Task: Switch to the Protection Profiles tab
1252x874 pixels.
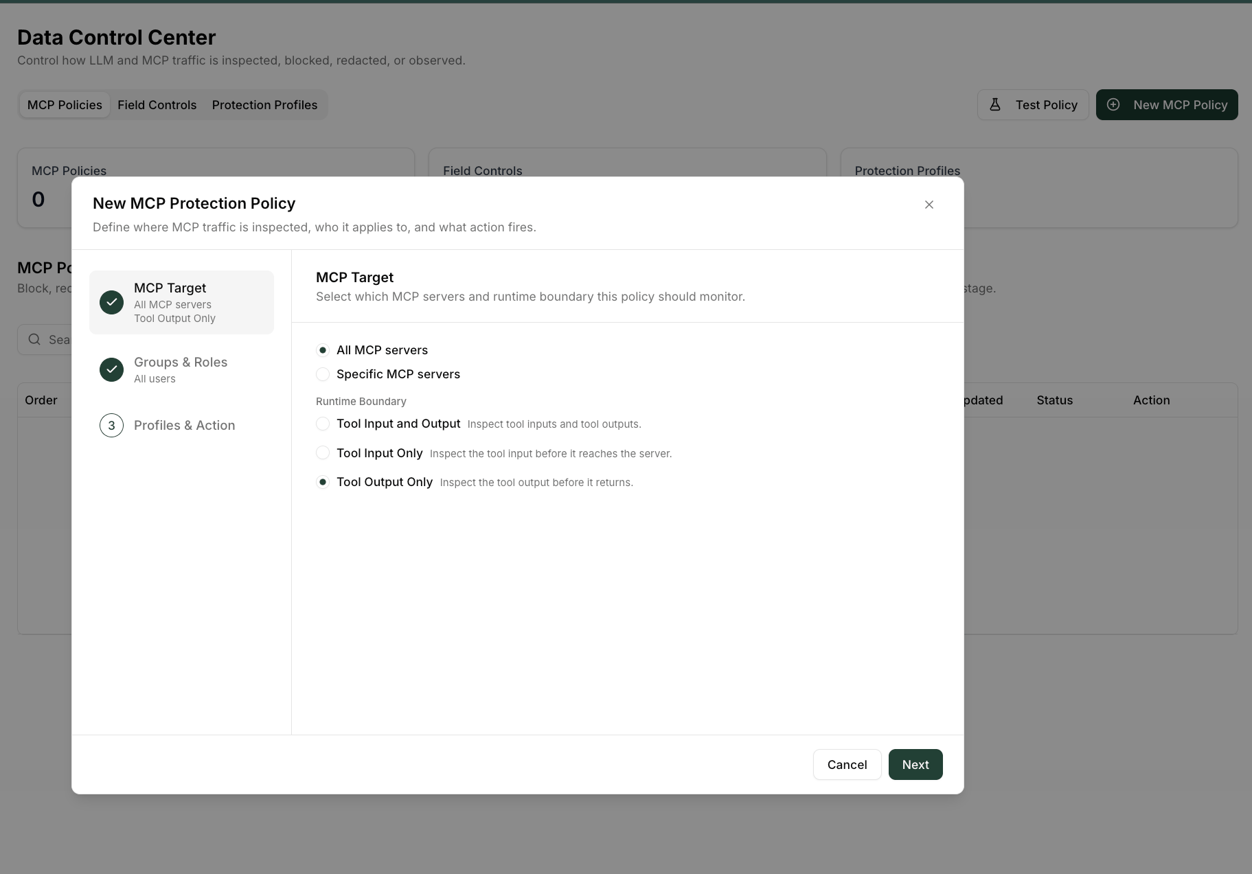Action: click(264, 105)
